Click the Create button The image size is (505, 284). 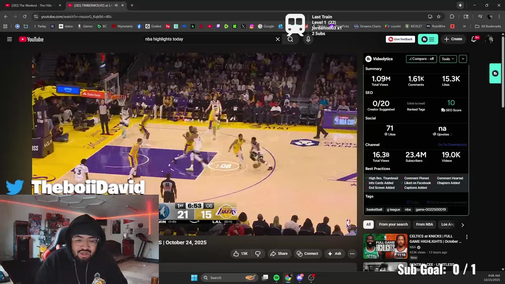point(453,39)
